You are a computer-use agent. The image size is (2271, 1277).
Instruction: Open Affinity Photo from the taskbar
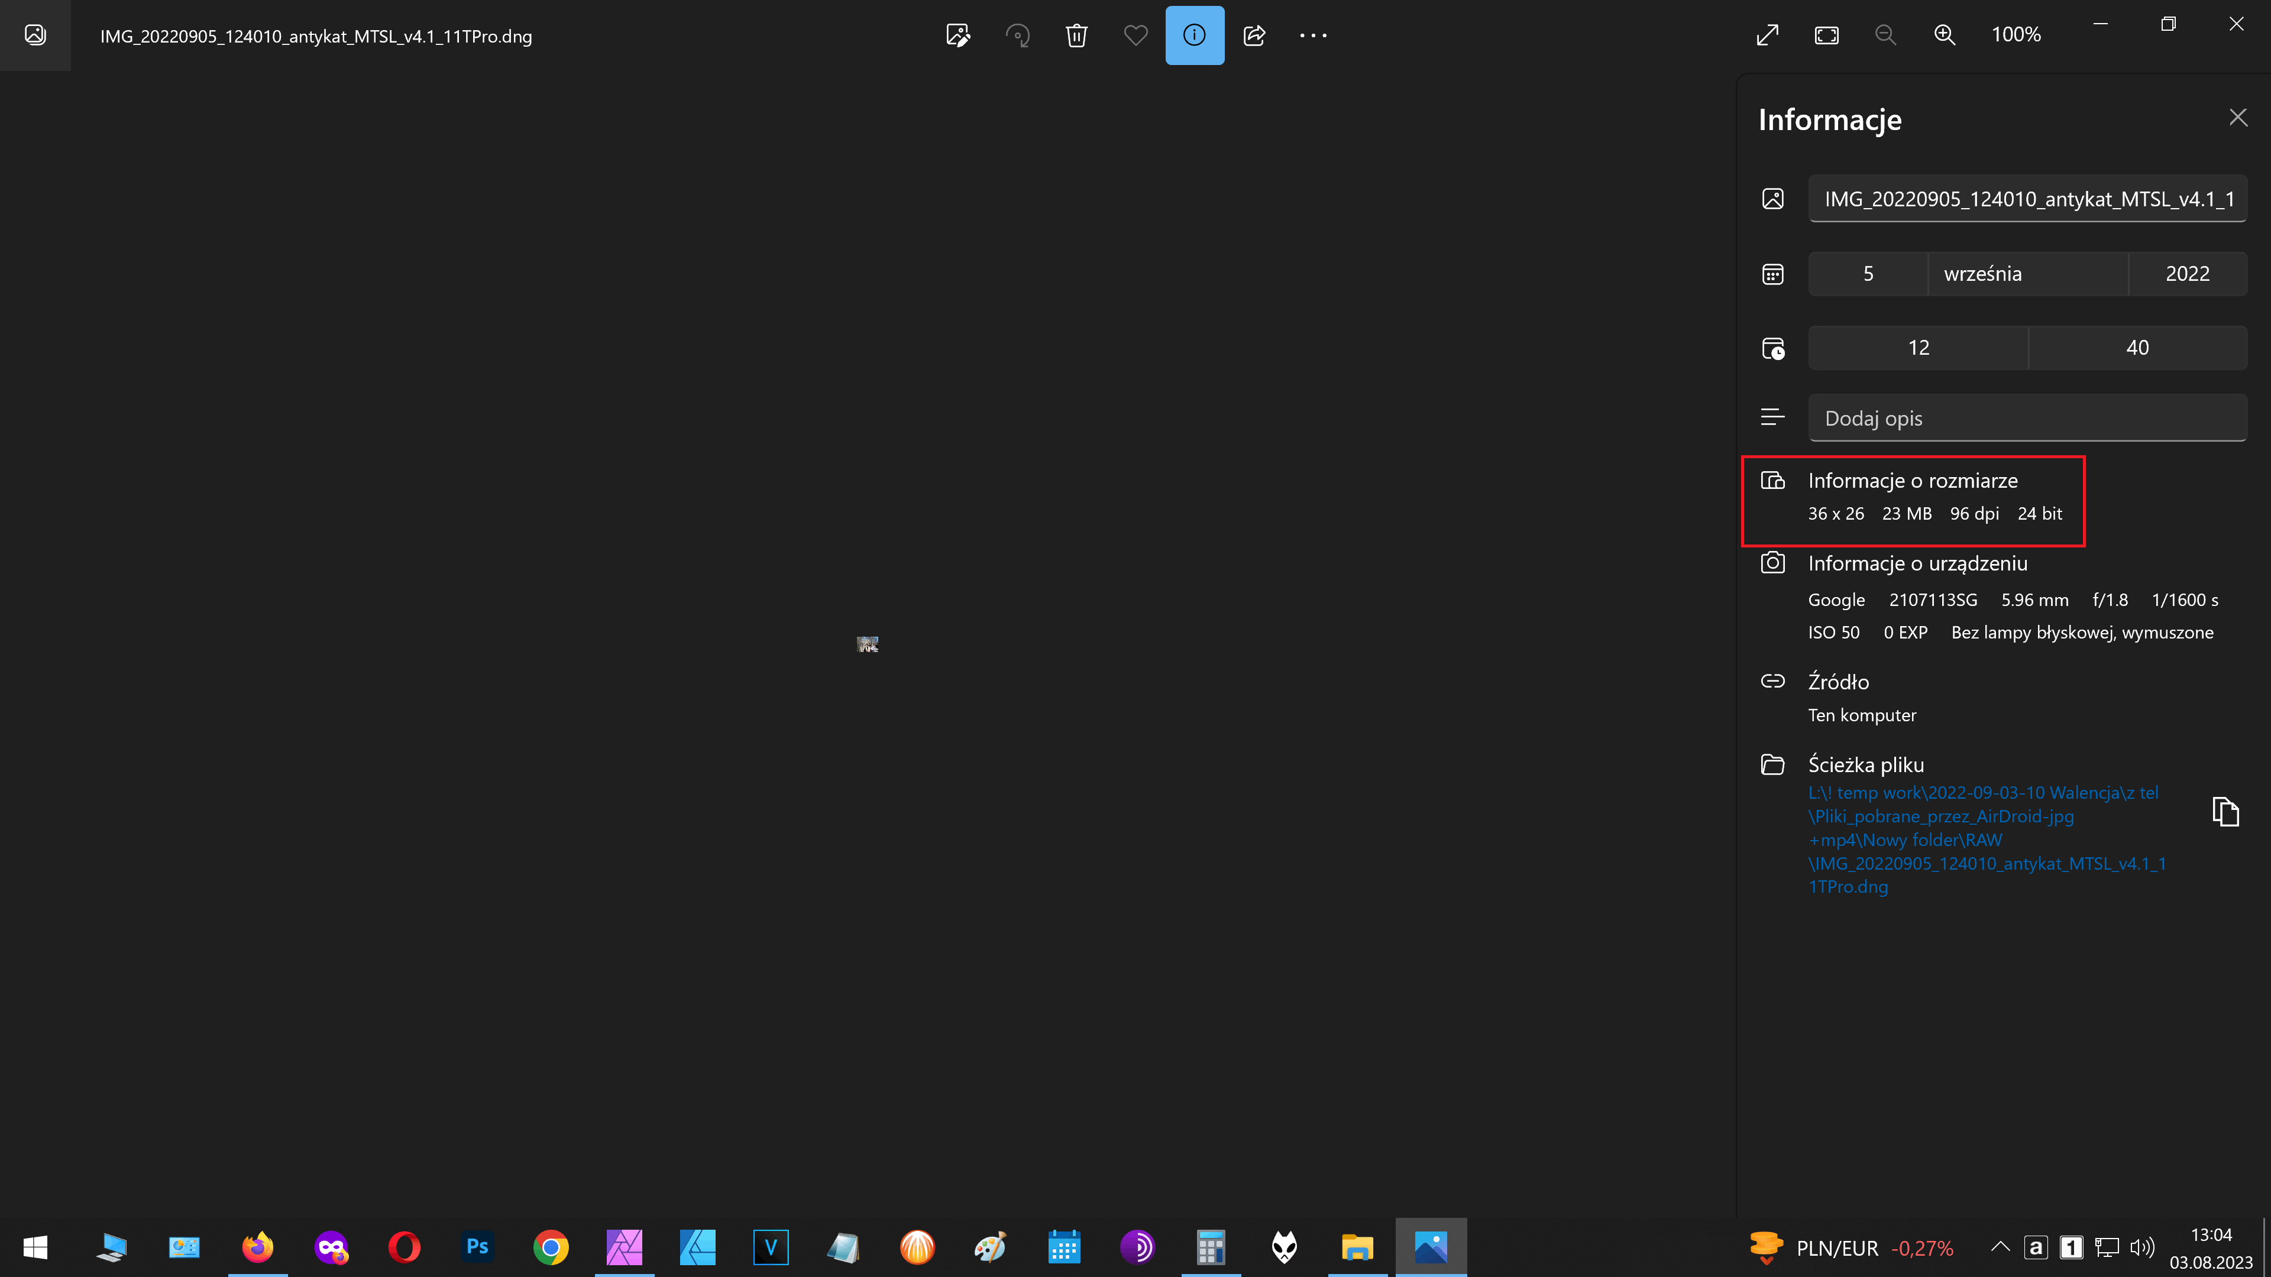click(624, 1247)
